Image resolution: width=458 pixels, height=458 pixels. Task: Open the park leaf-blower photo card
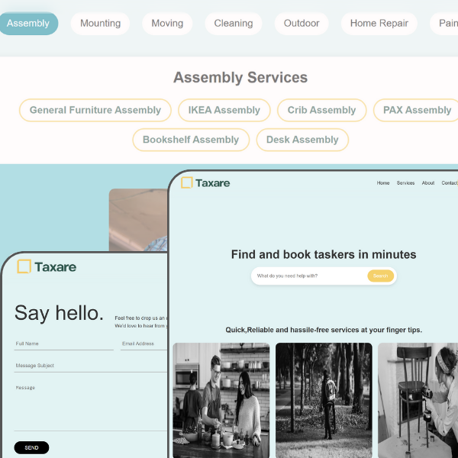tap(324, 400)
